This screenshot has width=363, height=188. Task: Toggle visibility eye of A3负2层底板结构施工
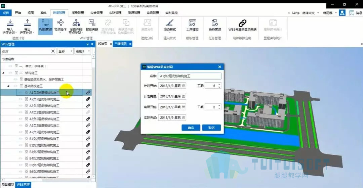[x=21, y=106]
